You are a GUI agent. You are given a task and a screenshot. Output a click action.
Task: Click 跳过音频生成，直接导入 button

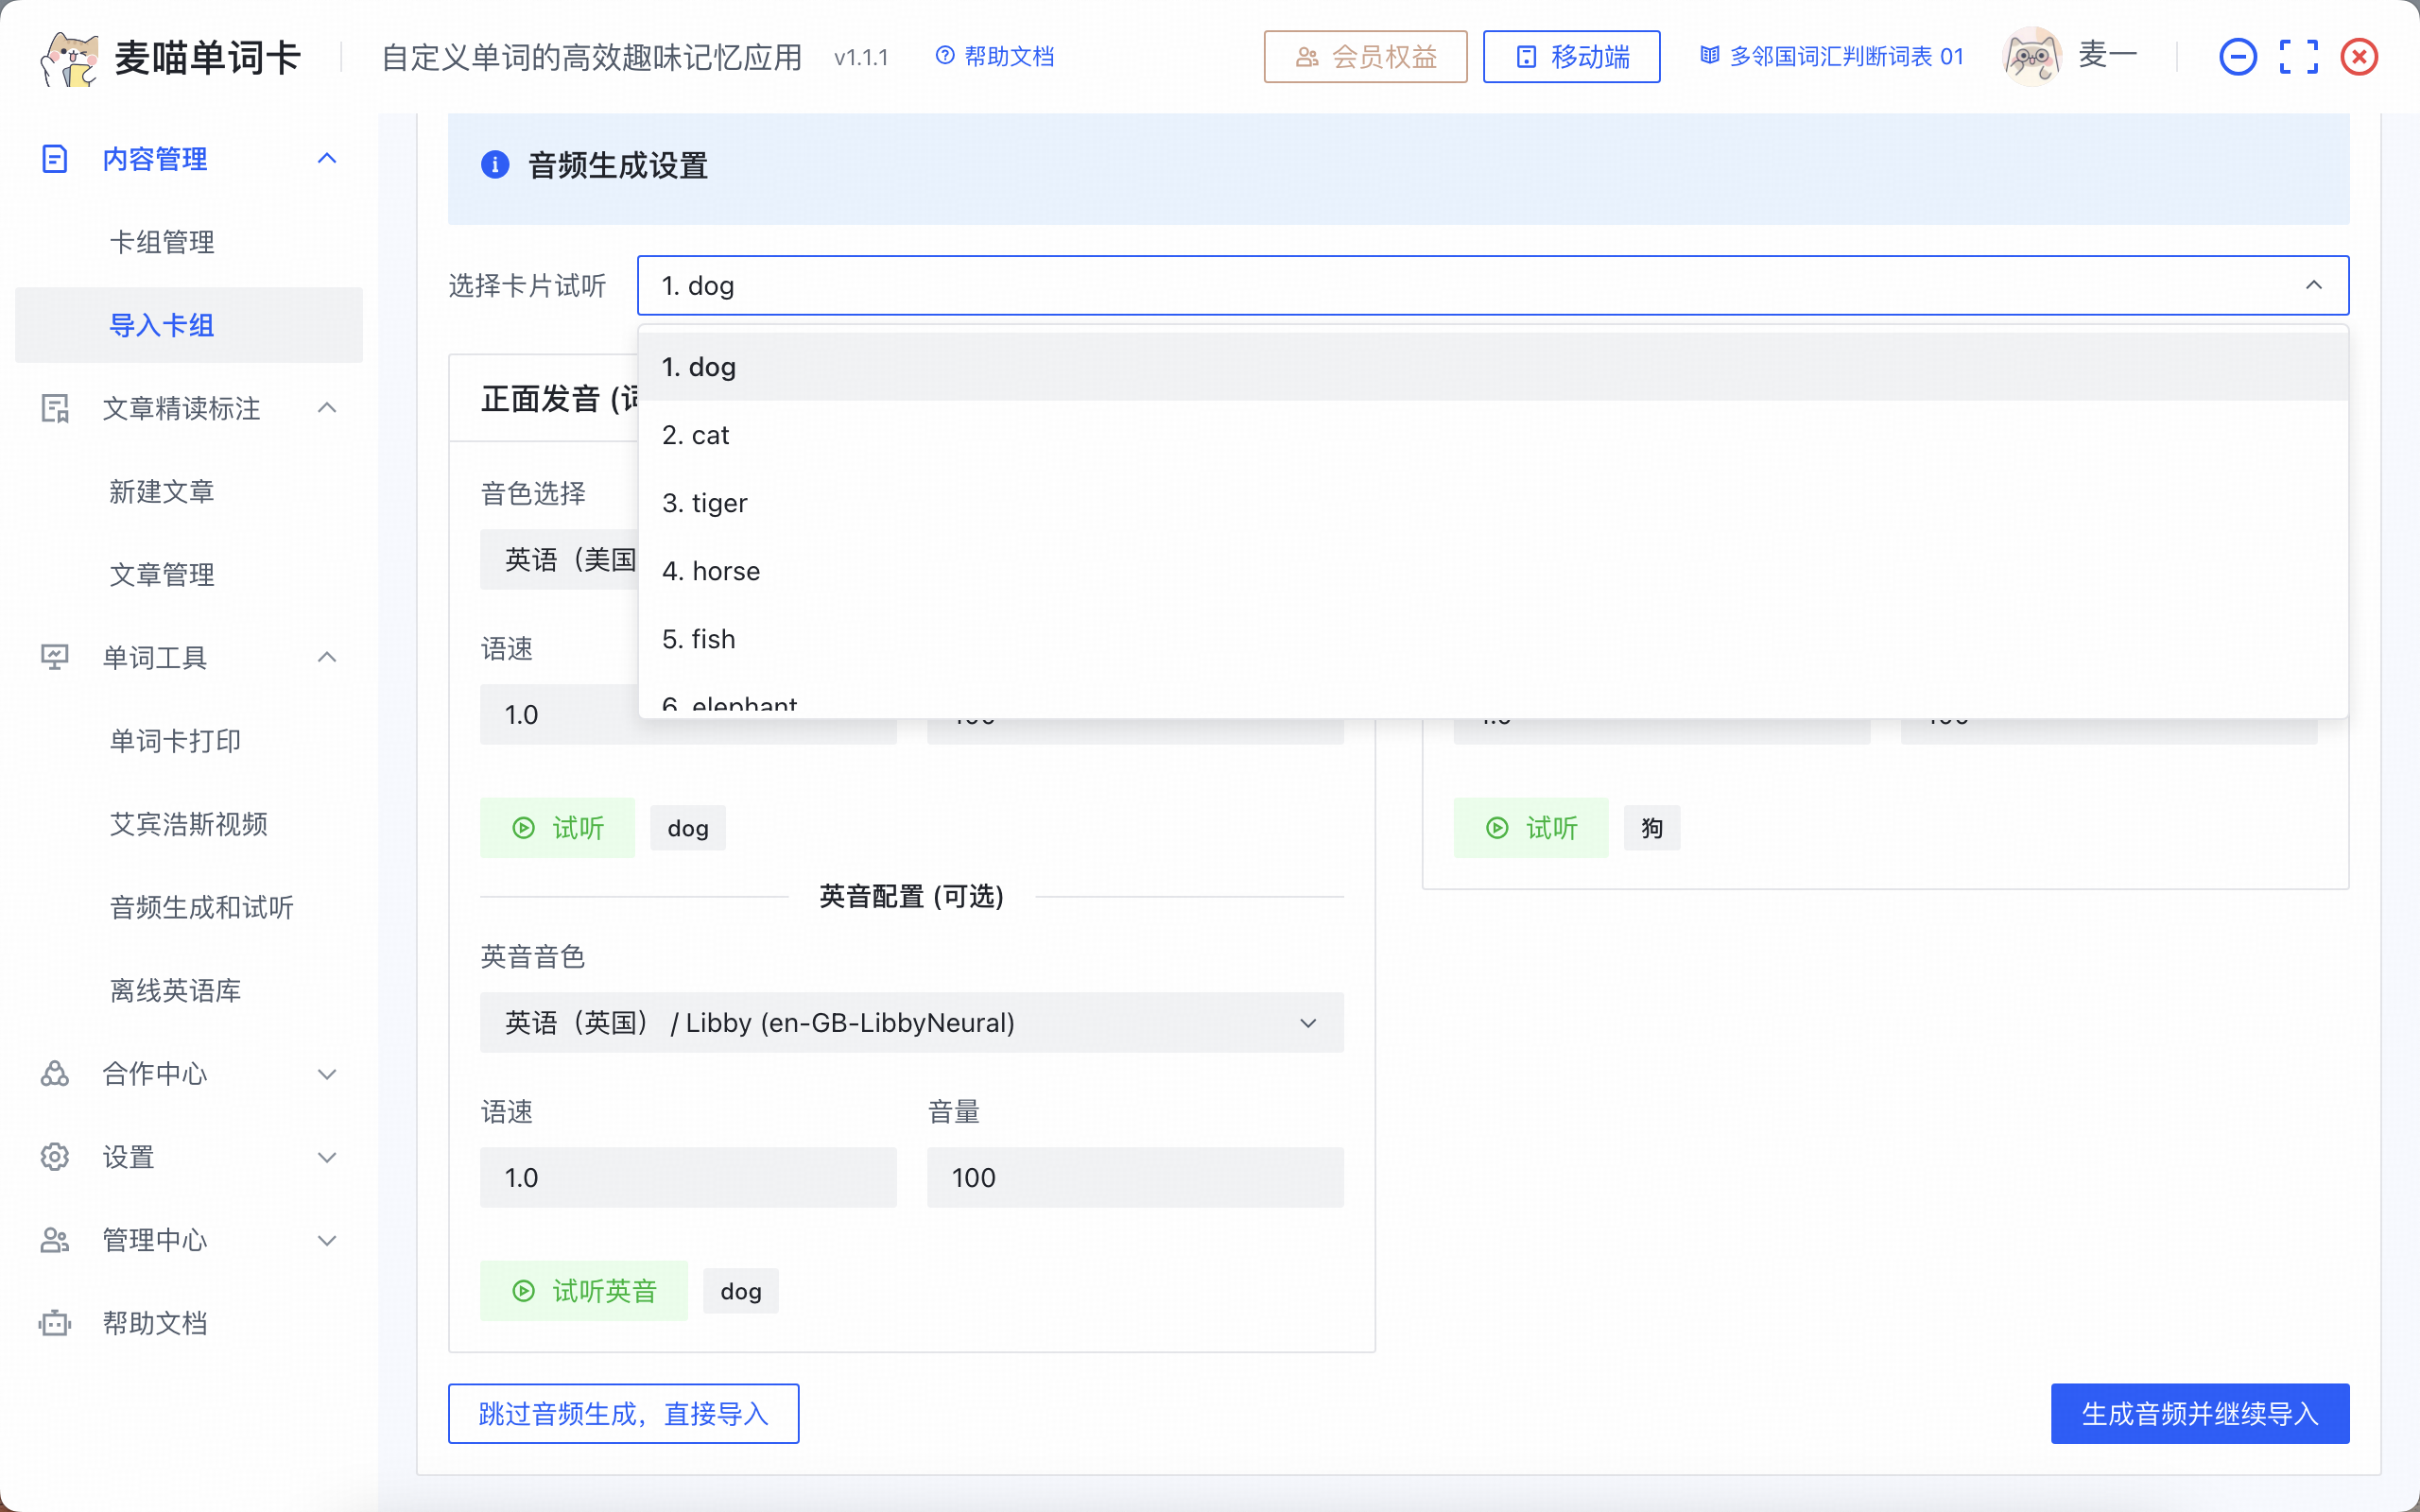623,1413
